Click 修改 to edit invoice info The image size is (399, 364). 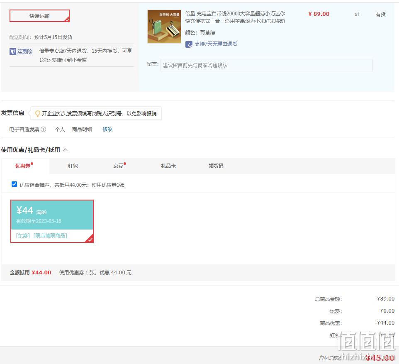point(107,129)
